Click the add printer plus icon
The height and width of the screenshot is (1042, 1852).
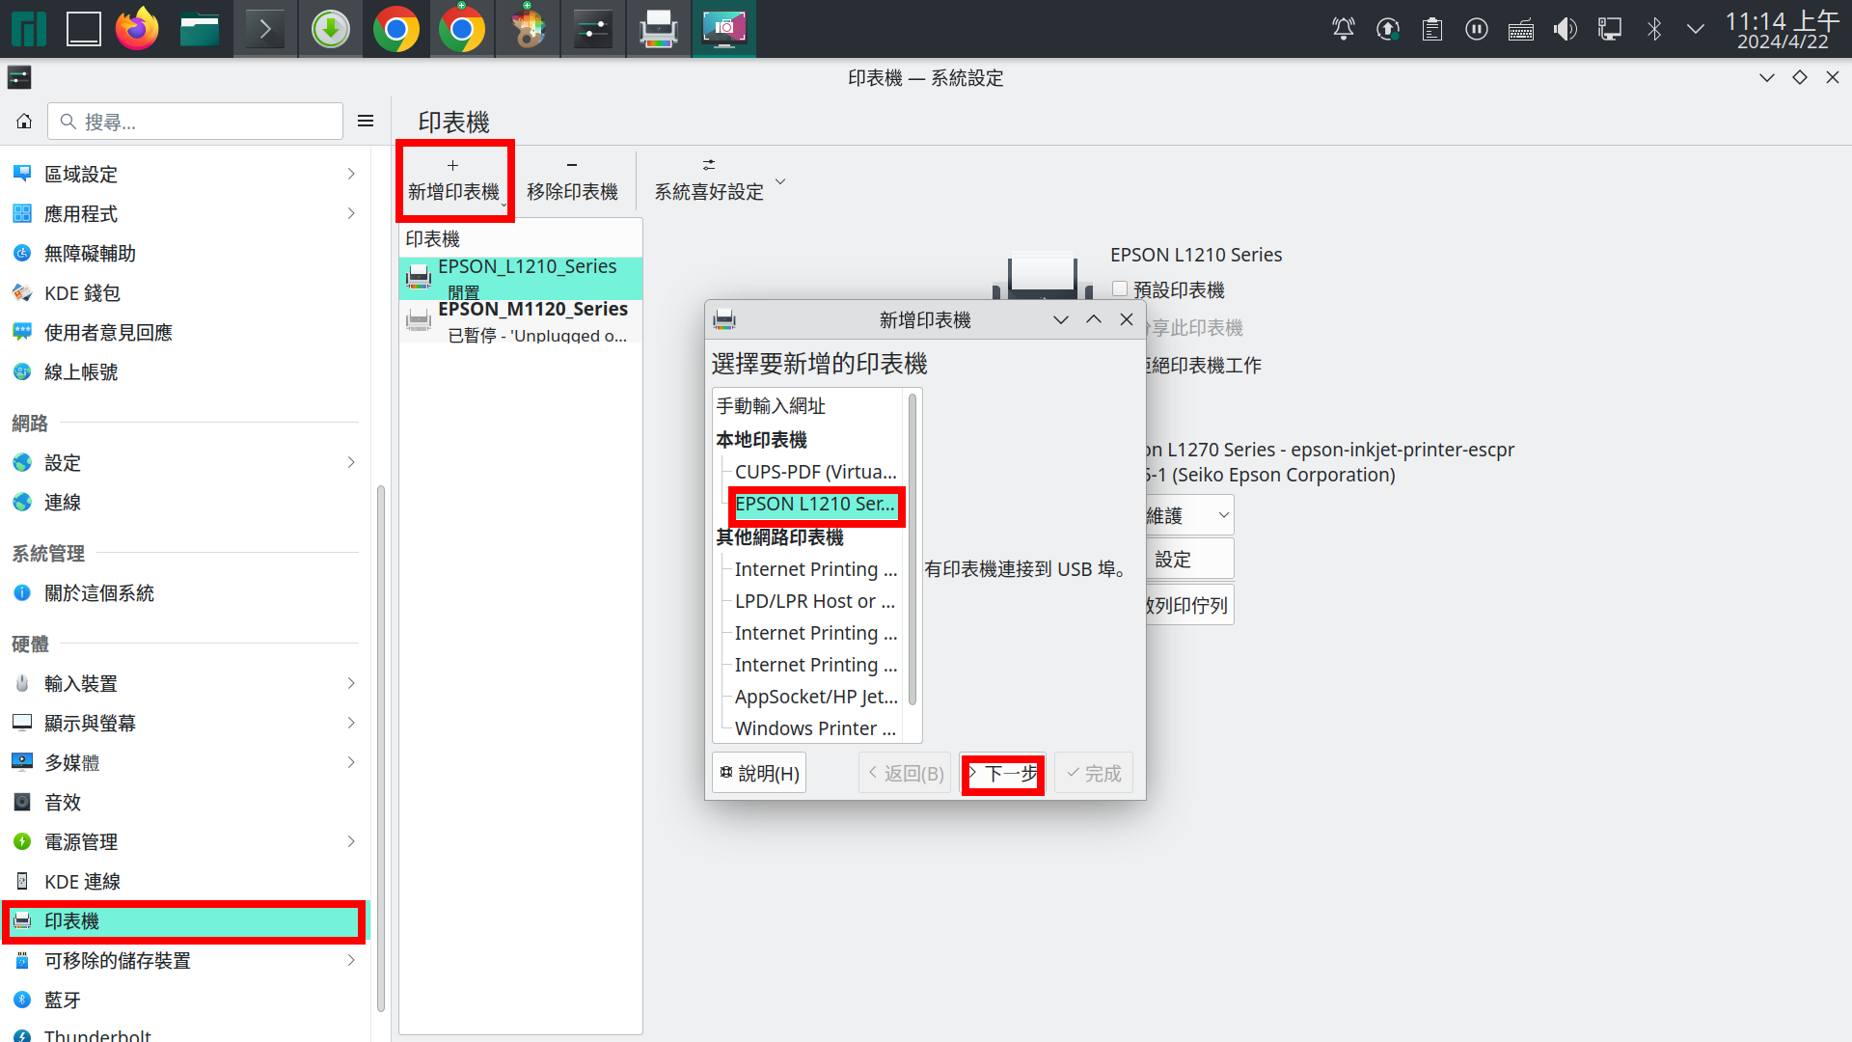452,166
